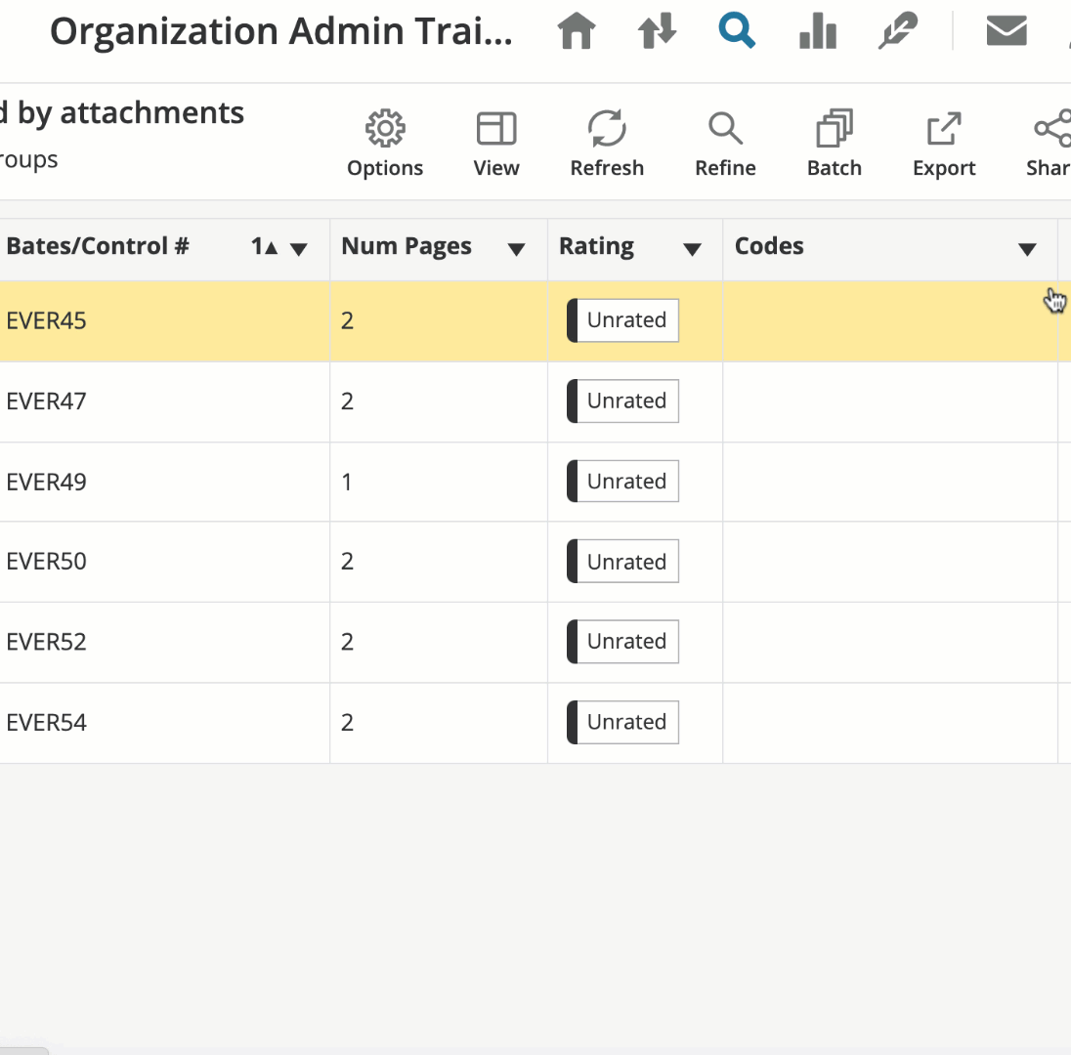Viewport: 1071px width, 1055px height.
Task: Set rating for EVER49 Unrated button
Action: click(x=622, y=482)
